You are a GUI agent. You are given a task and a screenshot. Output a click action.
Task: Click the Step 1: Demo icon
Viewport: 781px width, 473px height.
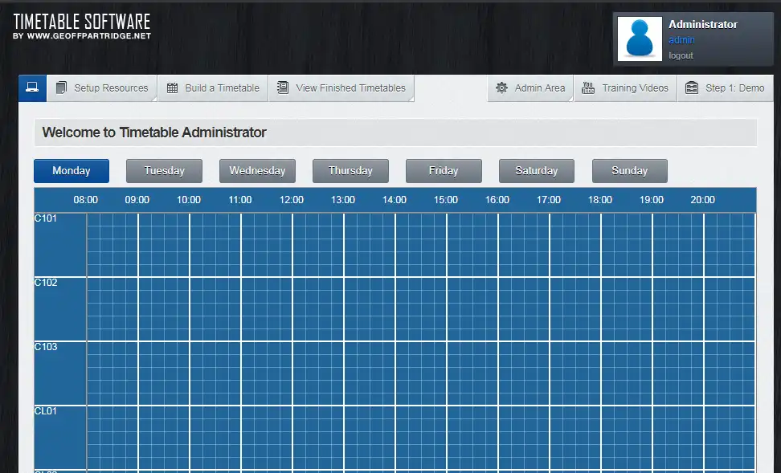(x=692, y=88)
